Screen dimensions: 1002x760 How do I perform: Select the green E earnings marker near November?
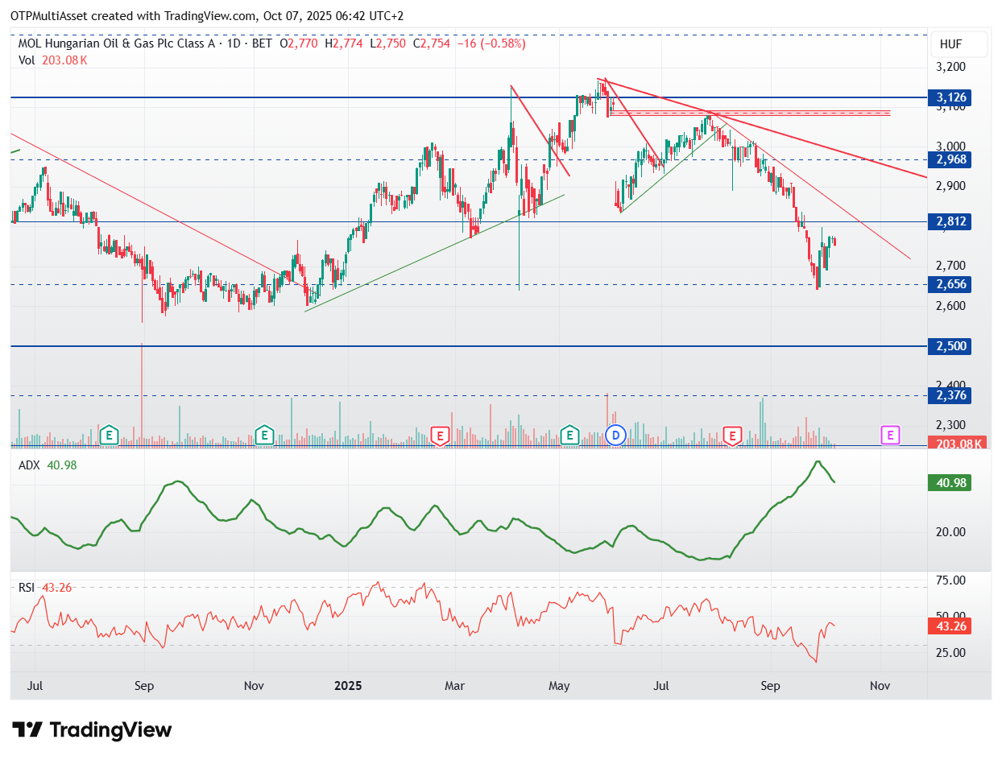(x=263, y=436)
